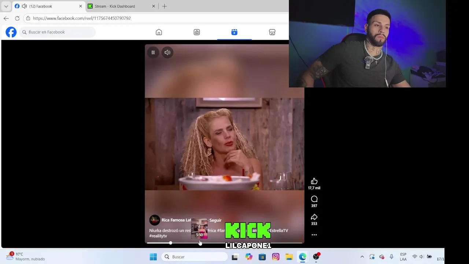Open File Explorer from the taskbar
The image size is (469, 264).
coord(289,257)
